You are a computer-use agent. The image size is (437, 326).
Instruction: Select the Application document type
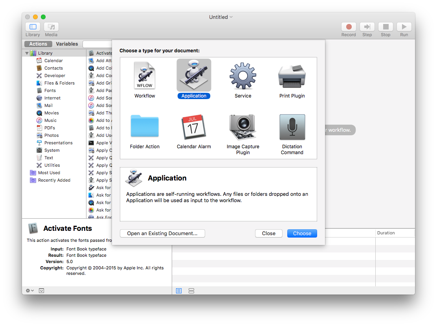point(194,79)
